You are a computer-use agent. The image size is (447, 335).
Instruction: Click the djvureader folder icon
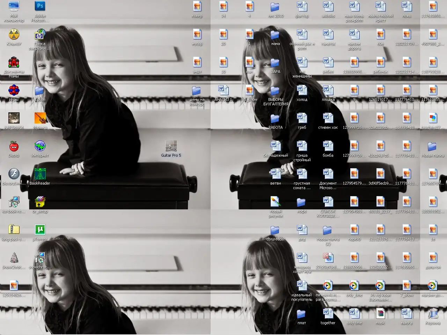click(276, 230)
